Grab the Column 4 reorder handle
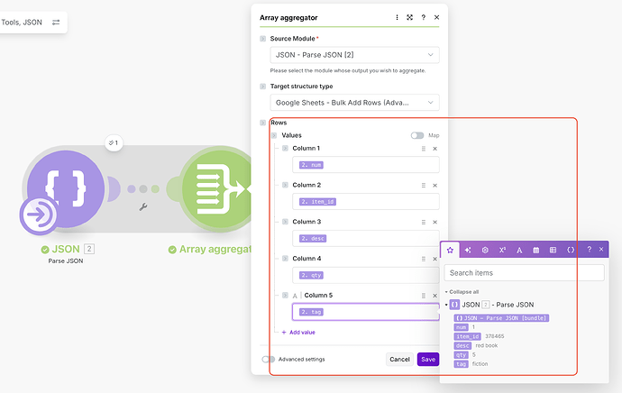 point(424,259)
